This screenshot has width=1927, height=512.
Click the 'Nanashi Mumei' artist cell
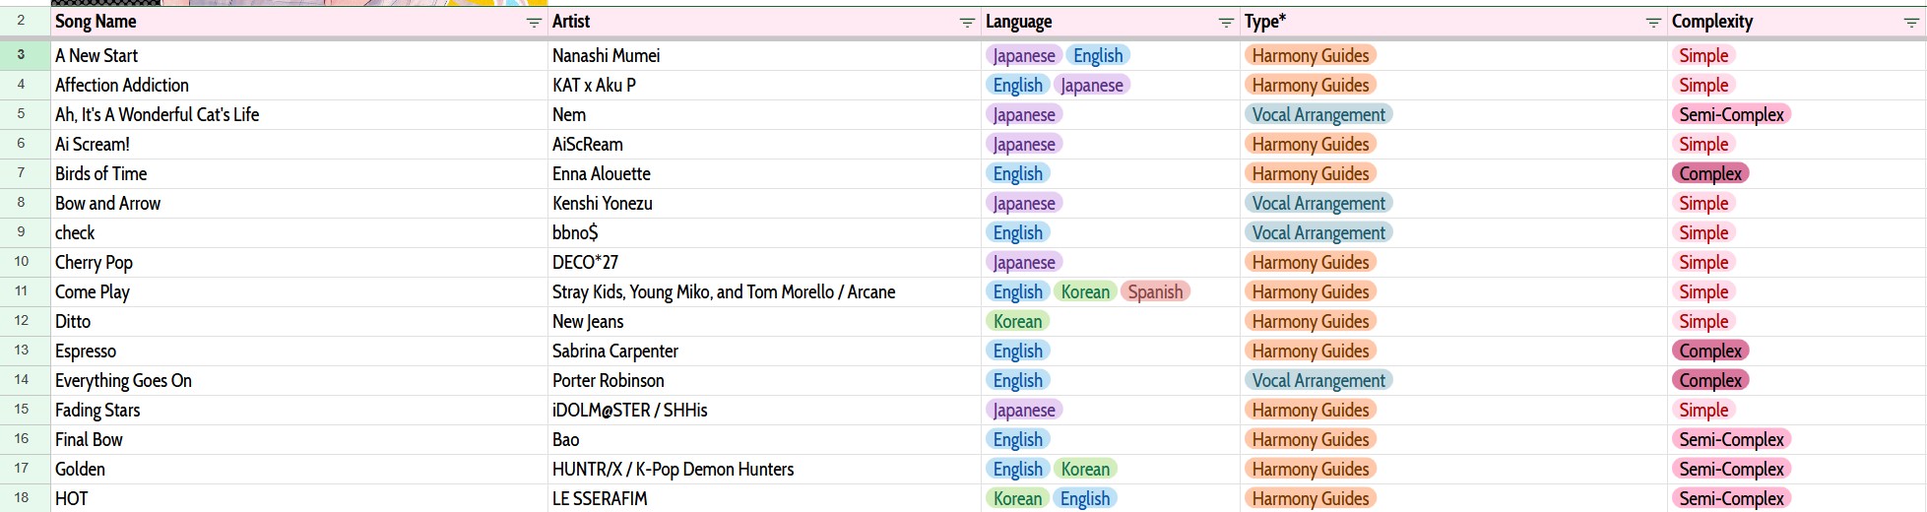(764, 56)
